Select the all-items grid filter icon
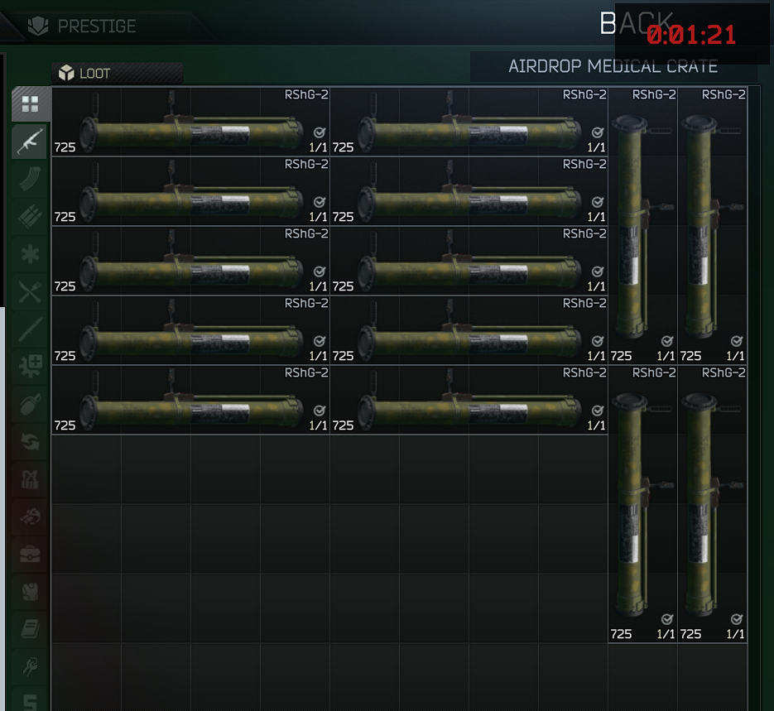Image resolution: width=774 pixels, height=711 pixels. click(30, 104)
